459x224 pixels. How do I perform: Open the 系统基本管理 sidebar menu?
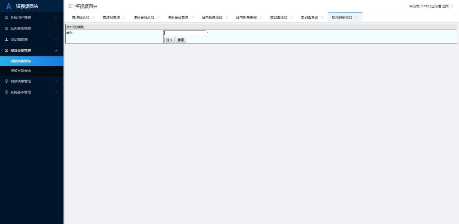[32, 92]
